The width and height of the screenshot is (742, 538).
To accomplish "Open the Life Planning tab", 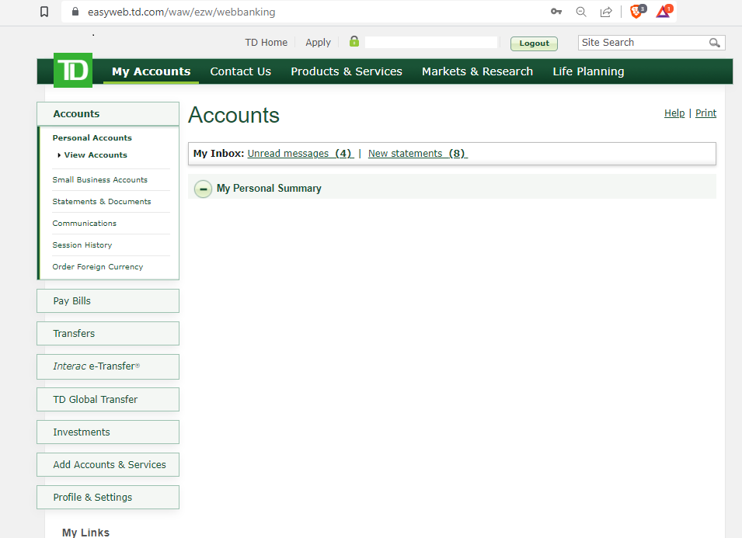I will (x=588, y=71).
